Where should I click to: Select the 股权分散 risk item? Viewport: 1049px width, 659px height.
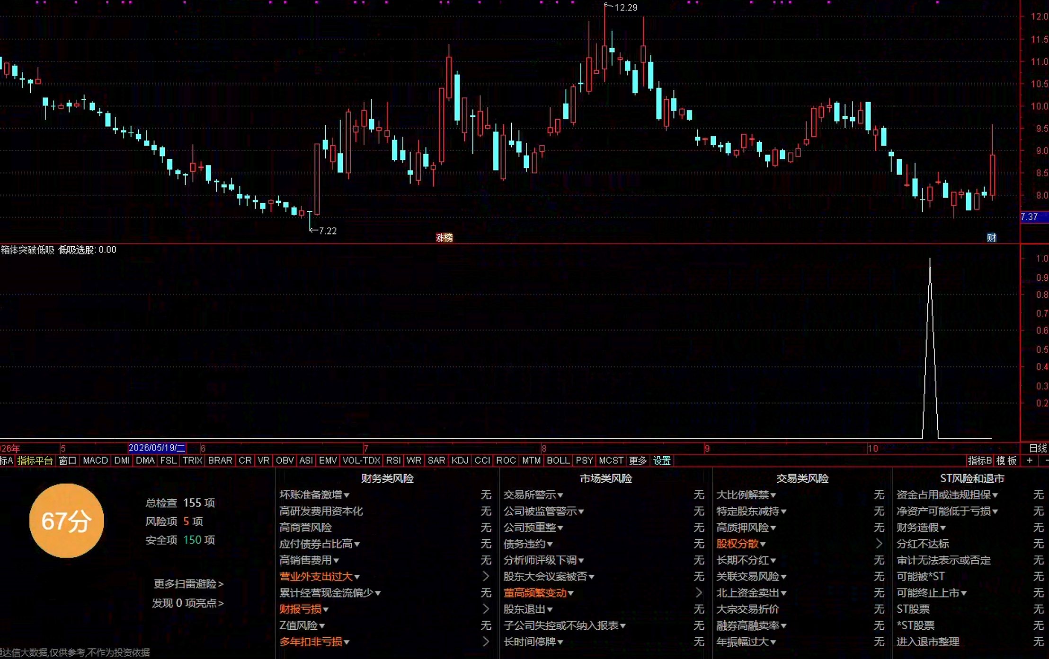[x=738, y=544]
